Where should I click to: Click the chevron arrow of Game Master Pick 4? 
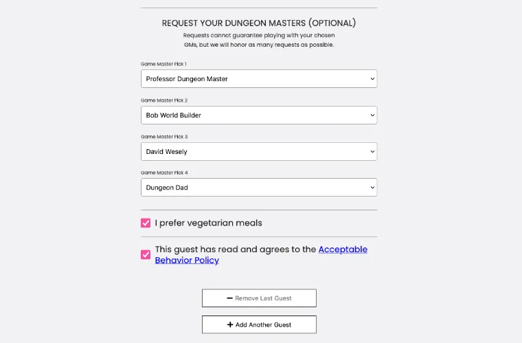click(x=372, y=188)
